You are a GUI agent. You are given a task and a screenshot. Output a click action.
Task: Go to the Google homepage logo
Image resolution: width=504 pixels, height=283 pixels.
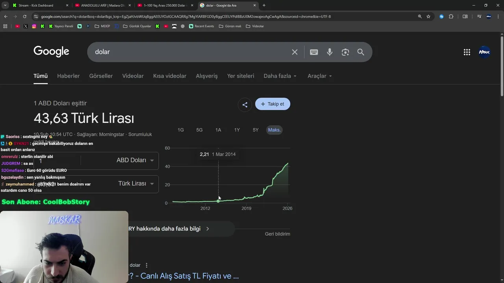click(51, 51)
